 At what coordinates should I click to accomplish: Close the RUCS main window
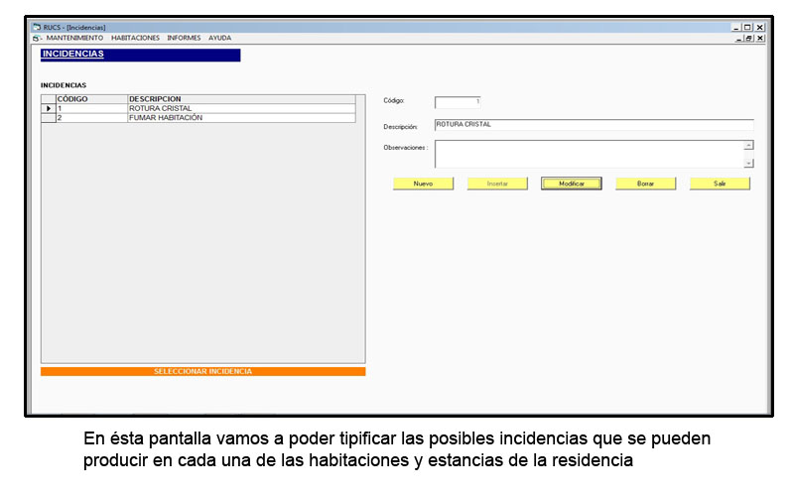[759, 28]
